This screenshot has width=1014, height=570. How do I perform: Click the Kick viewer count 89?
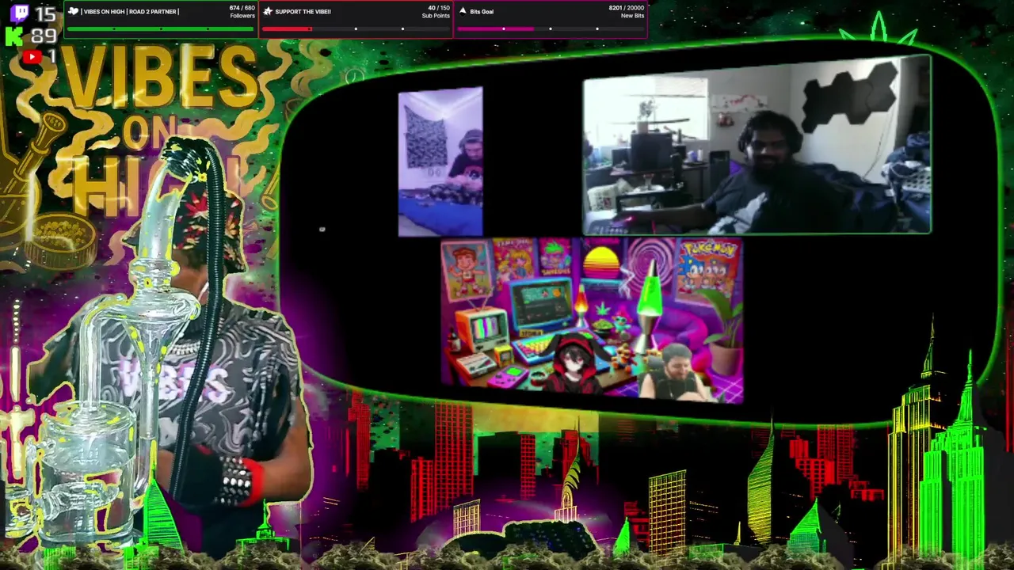point(44,36)
